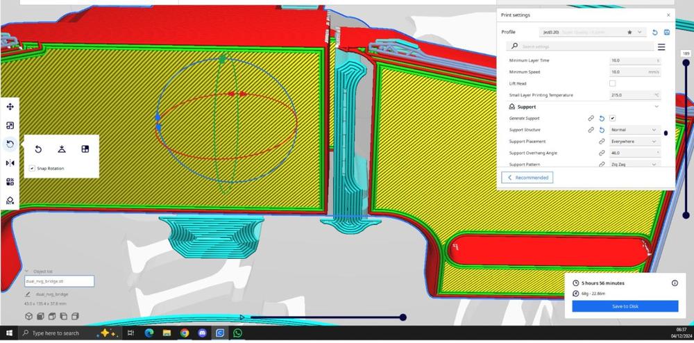Select the Support Blocker tool
Viewport: 694px width, 343px height.
pyautogui.click(x=10, y=201)
